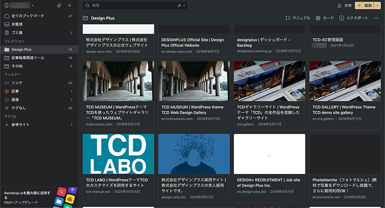Collapse the フィルター section header
The image size is (385, 208).
[13, 75]
